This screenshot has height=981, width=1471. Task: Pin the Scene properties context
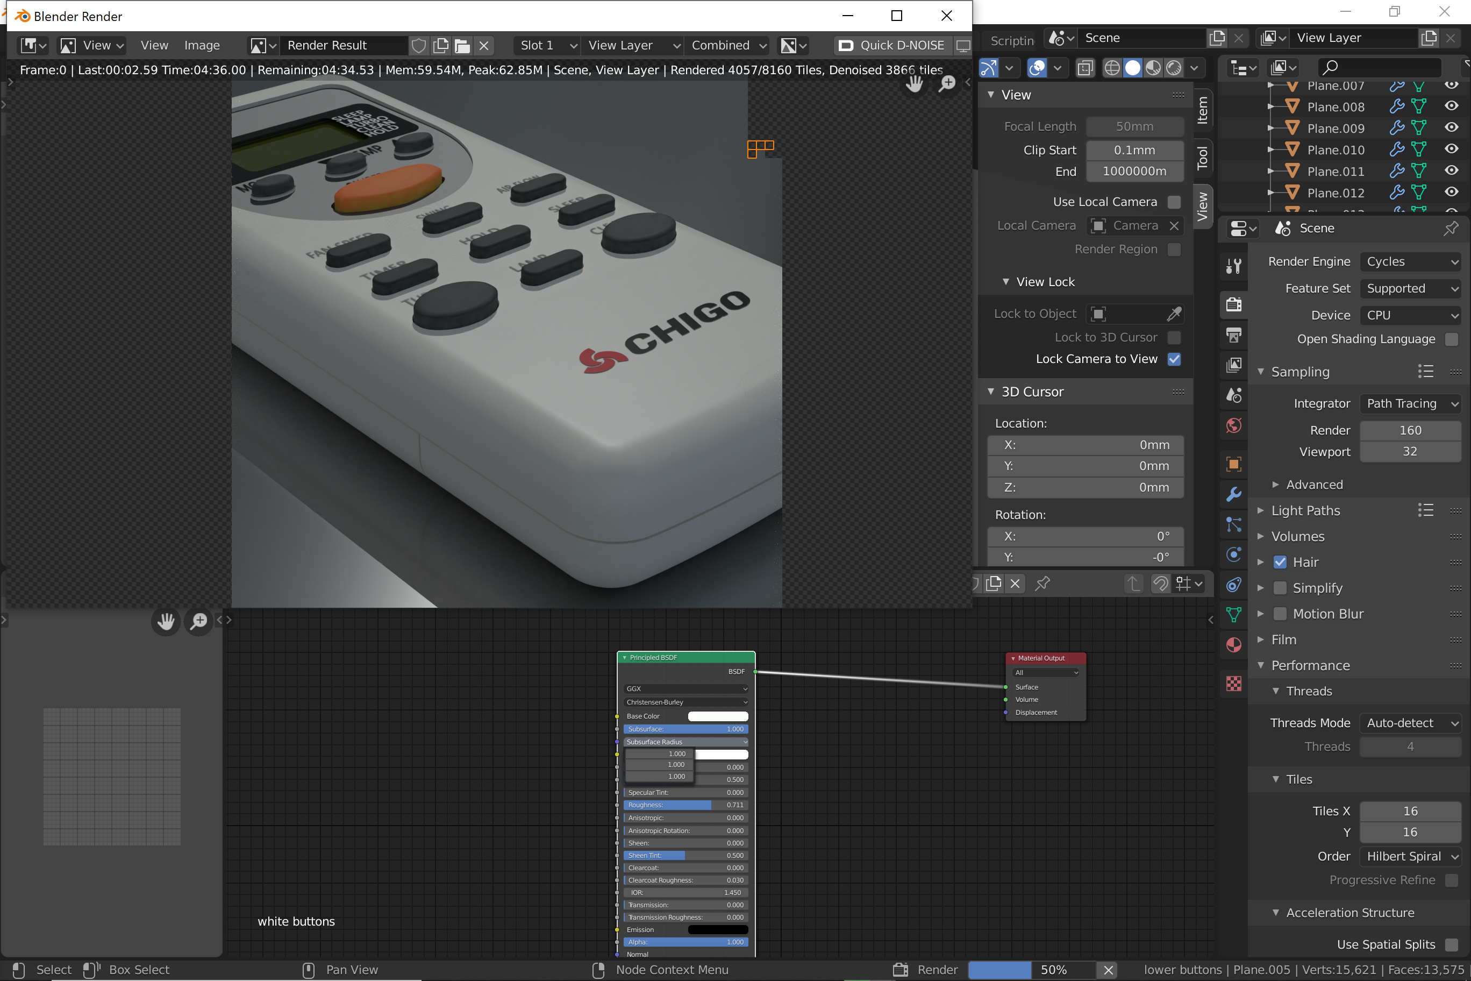[1451, 229]
